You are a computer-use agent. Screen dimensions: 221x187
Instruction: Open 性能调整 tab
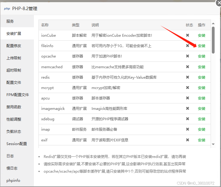(x=17, y=119)
